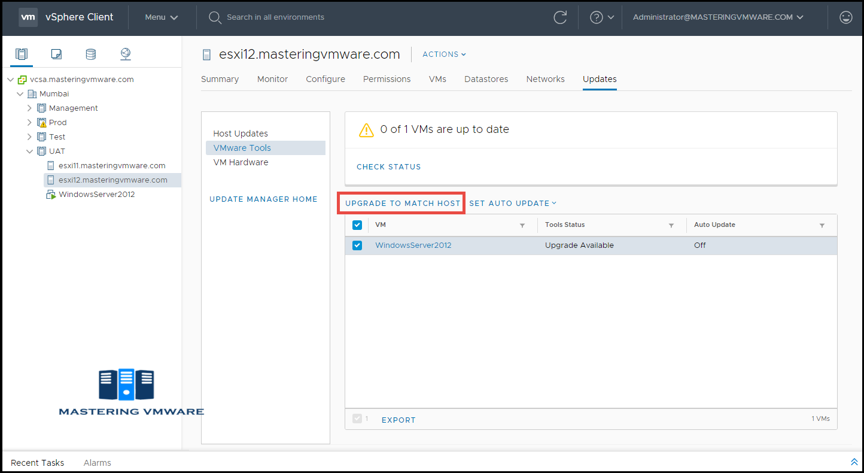Click the Upgrade Available status cell

[x=579, y=245]
